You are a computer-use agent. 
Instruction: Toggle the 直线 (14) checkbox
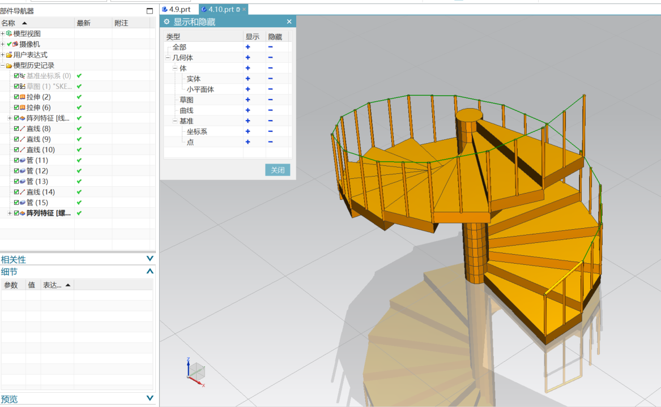[16, 192]
